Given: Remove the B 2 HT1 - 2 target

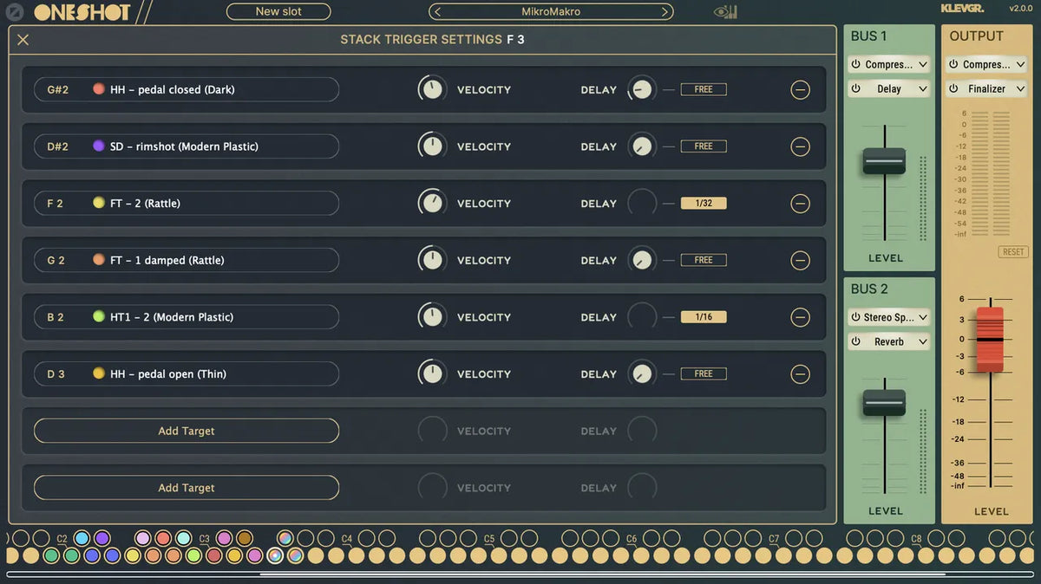Looking at the screenshot, I should coord(800,317).
